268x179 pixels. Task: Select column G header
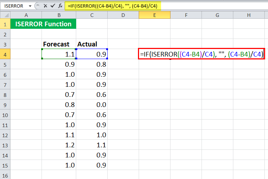pos(217,15)
